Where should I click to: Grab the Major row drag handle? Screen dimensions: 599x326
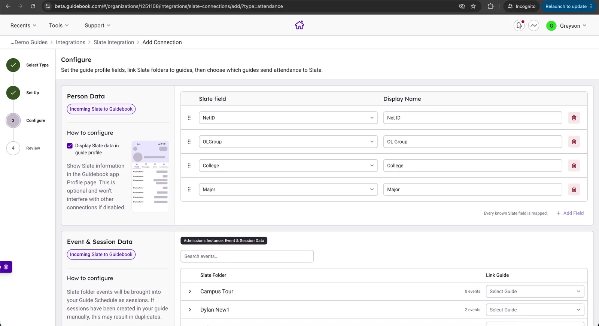pyautogui.click(x=189, y=190)
